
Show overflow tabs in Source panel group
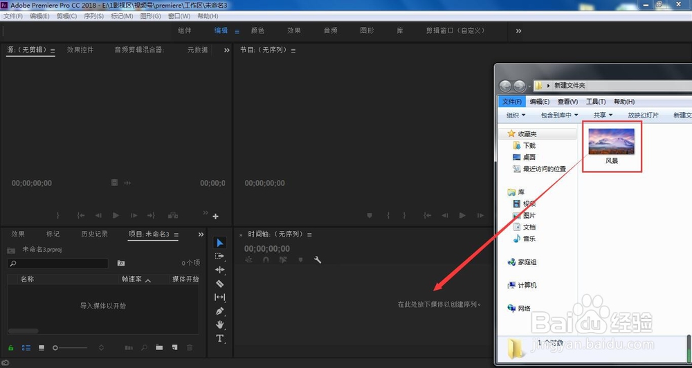227,50
